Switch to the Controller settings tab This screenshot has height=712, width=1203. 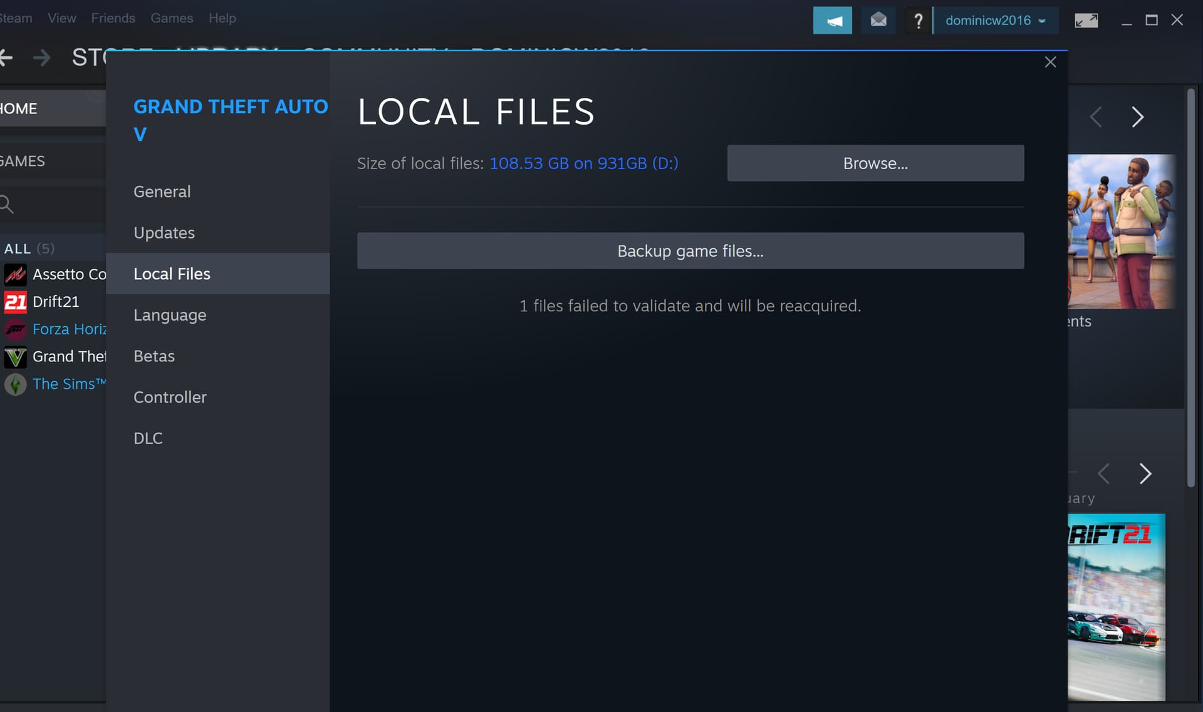(217, 397)
